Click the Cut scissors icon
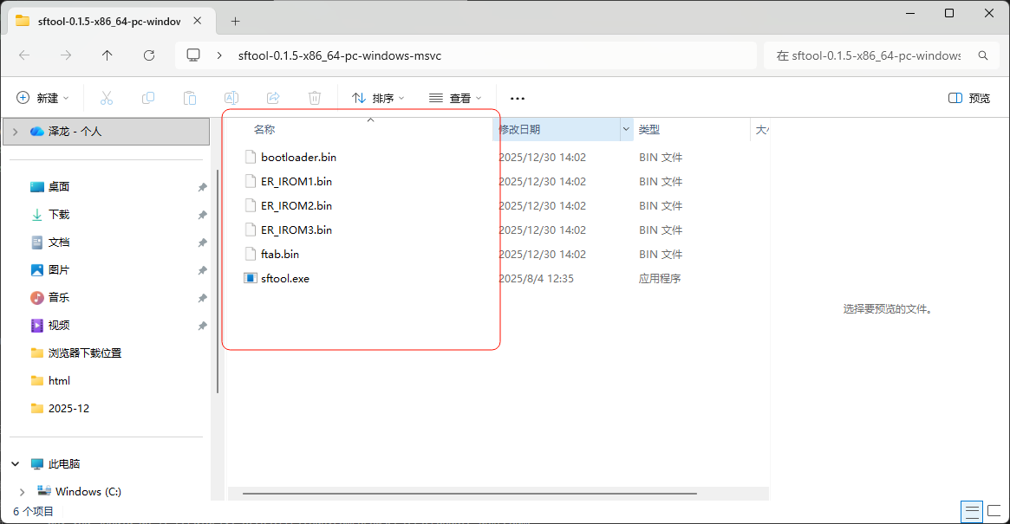 coord(107,98)
